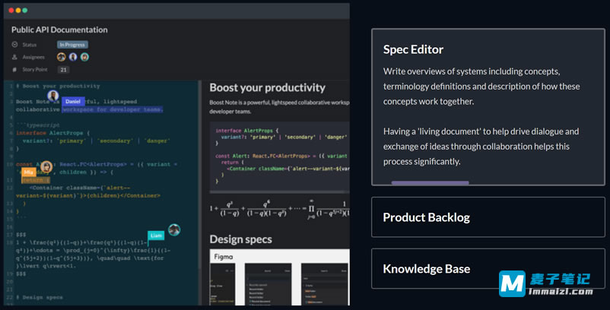Click the Liam cursor name label
The width and height of the screenshot is (610, 310).
click(x=156, y=236)
